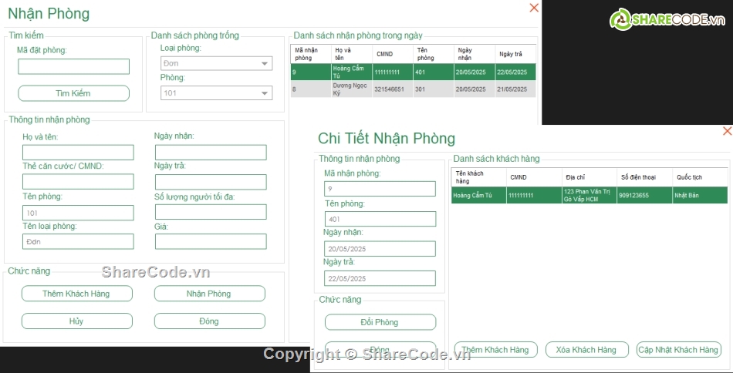
Task: Click the Họ và tên input field
Action: (x=78, y=152)
